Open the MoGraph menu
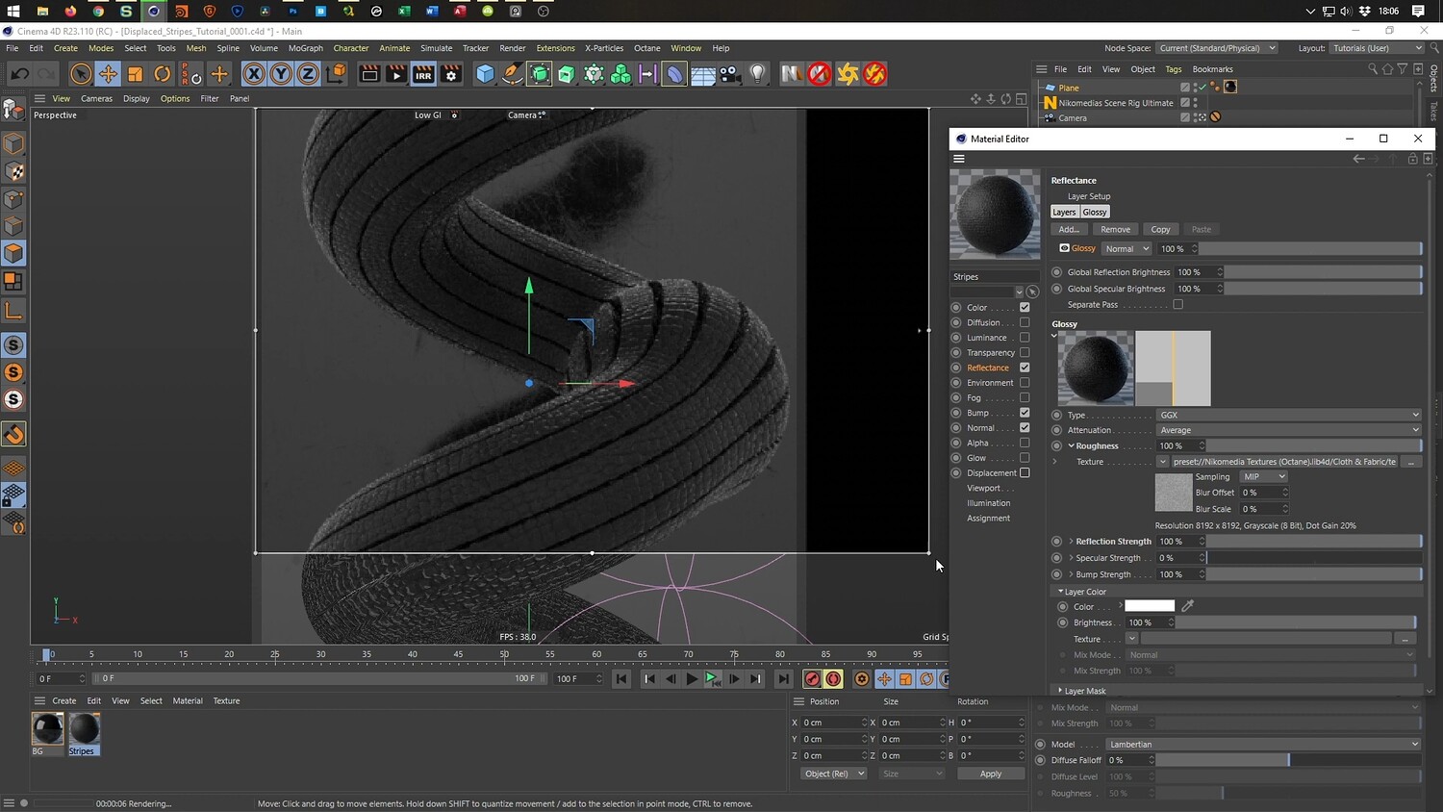 [x=306, y=48]
